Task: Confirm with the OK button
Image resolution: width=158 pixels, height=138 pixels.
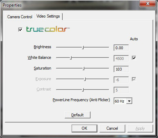Action: [x=84, y=128]
